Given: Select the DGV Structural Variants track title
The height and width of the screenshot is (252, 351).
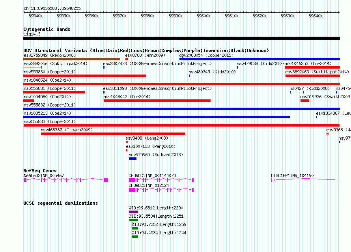Looking at the screenshot, I should pos(146,50).
